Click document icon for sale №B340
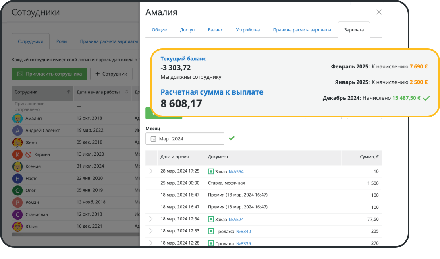The image size is (440, 259). click(x=211, y=231)
